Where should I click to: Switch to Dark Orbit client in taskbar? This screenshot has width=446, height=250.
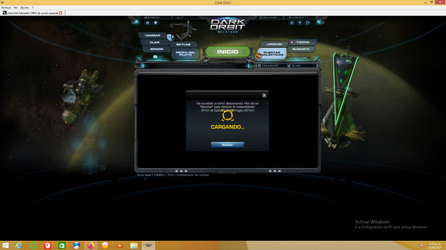click(148, 245)
